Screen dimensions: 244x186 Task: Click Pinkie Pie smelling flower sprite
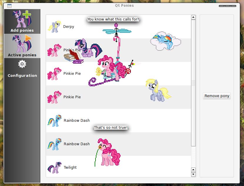pyautogui.click(x=107, y=152)
